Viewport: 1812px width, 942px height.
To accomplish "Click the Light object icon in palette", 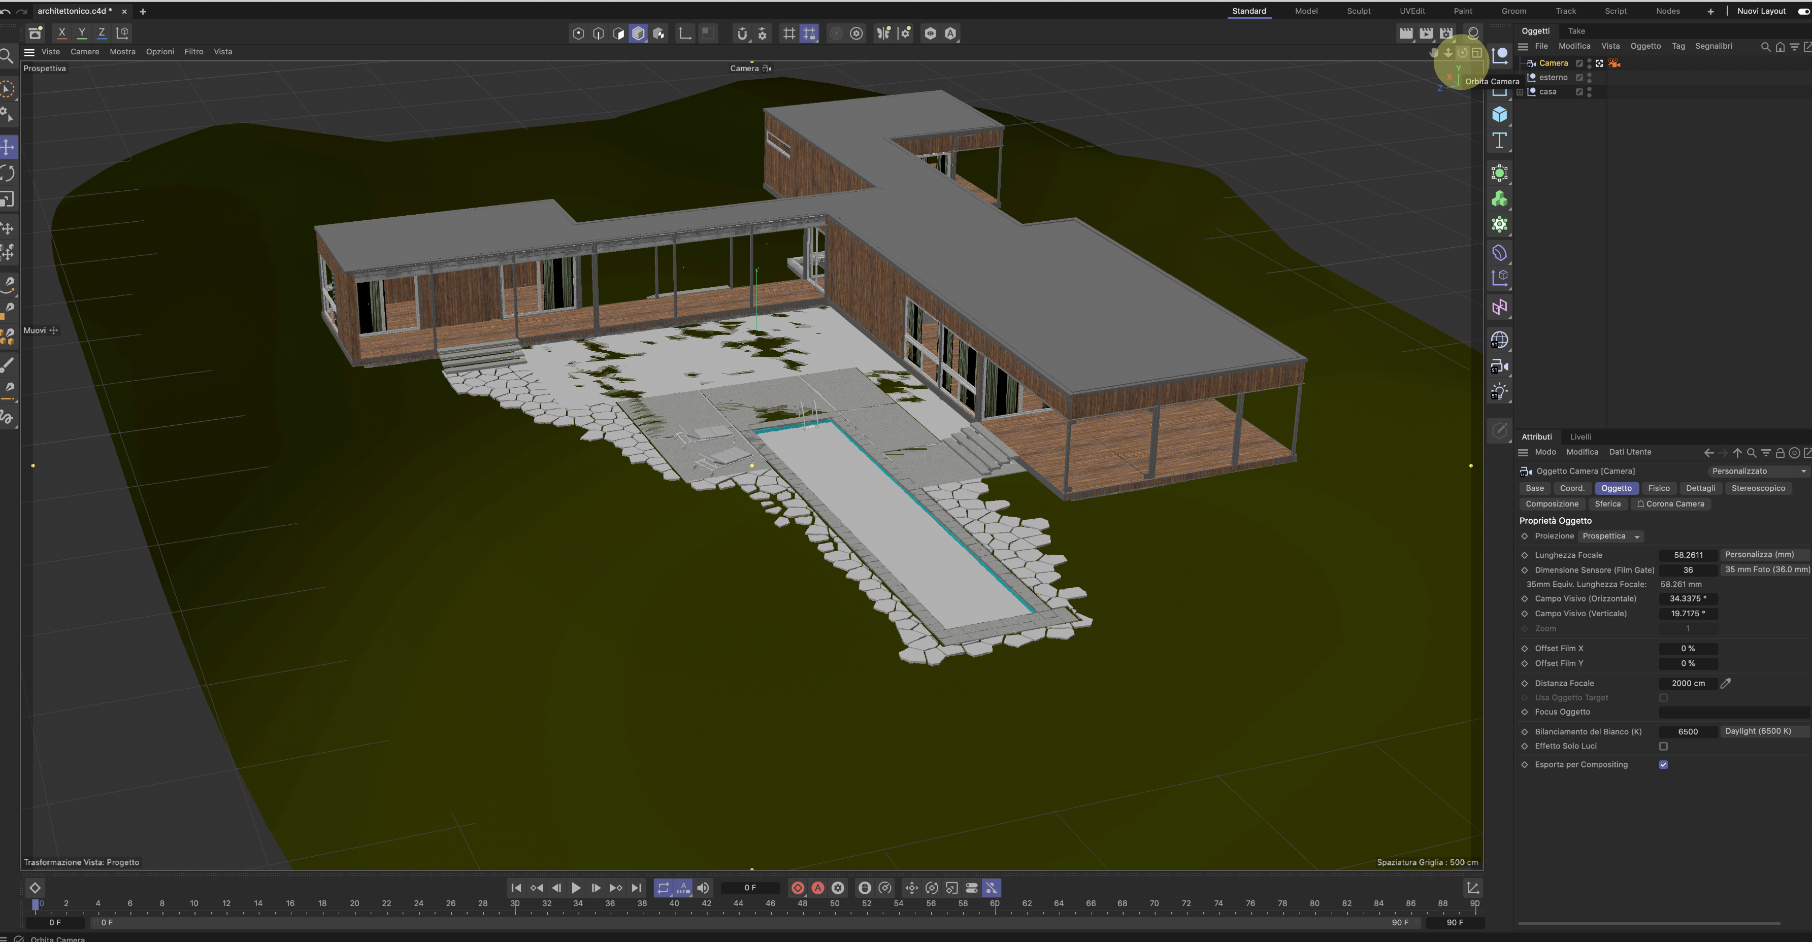I will [1499, 391].
